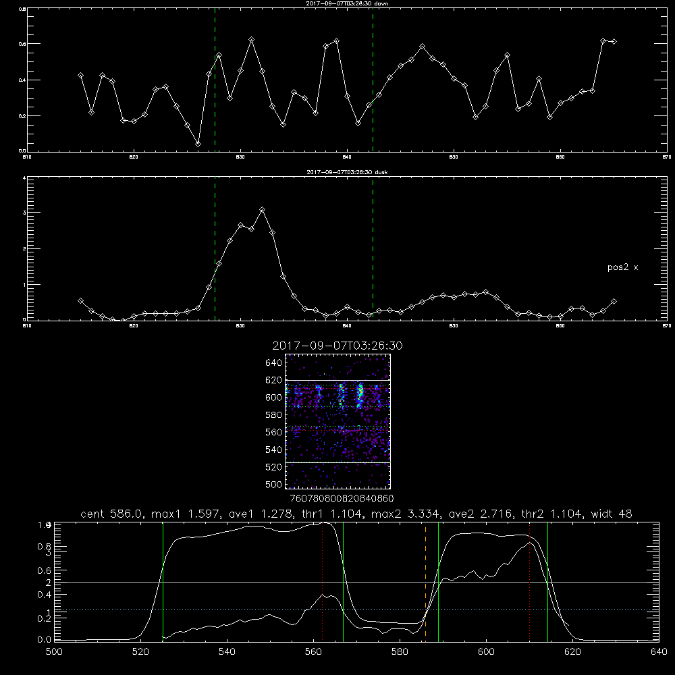
Task: Click y-axis label 620 beside the spectrogram
Action: 274,380
